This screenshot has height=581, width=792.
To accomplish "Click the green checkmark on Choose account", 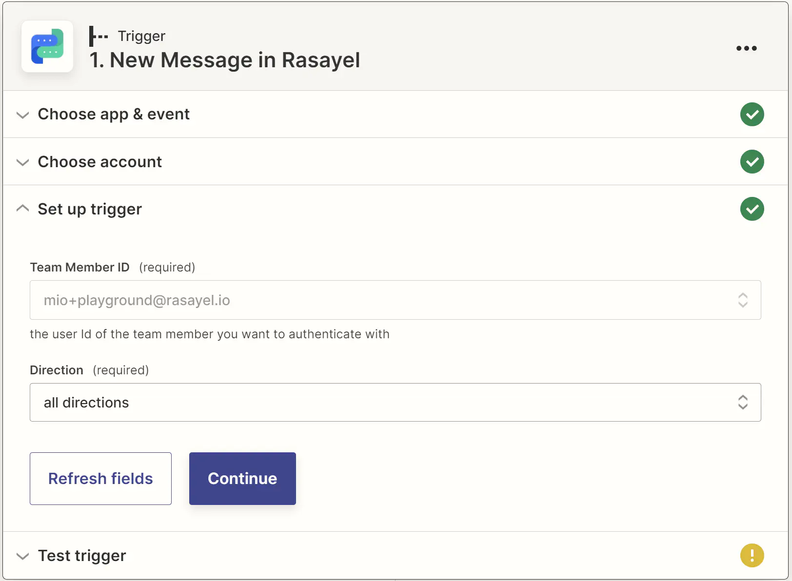I will click(x=752, y=161).
